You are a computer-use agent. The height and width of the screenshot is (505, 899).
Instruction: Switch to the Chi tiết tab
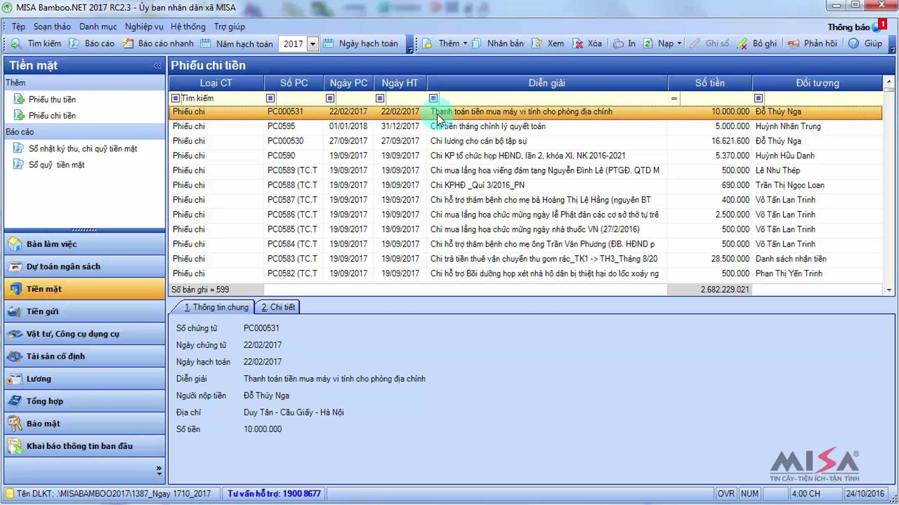[x=278, y=307]
